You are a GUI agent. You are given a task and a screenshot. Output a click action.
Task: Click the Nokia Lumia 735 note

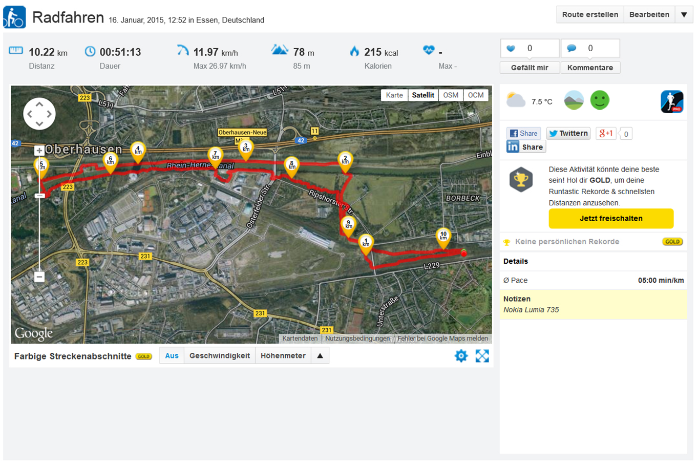click(x=531, y=310)
